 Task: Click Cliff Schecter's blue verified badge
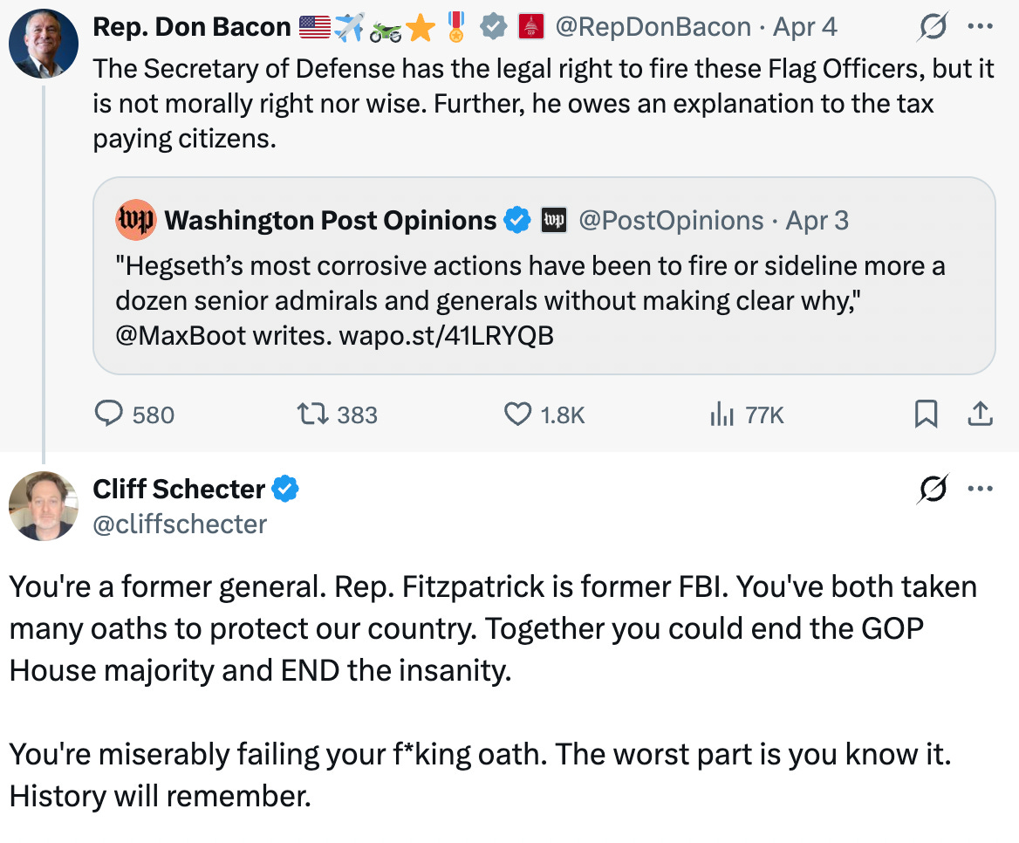coord(284,490)
